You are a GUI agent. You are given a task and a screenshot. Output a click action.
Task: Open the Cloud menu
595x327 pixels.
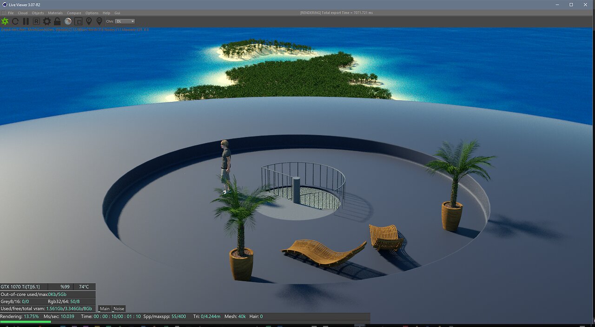(23, 13)
